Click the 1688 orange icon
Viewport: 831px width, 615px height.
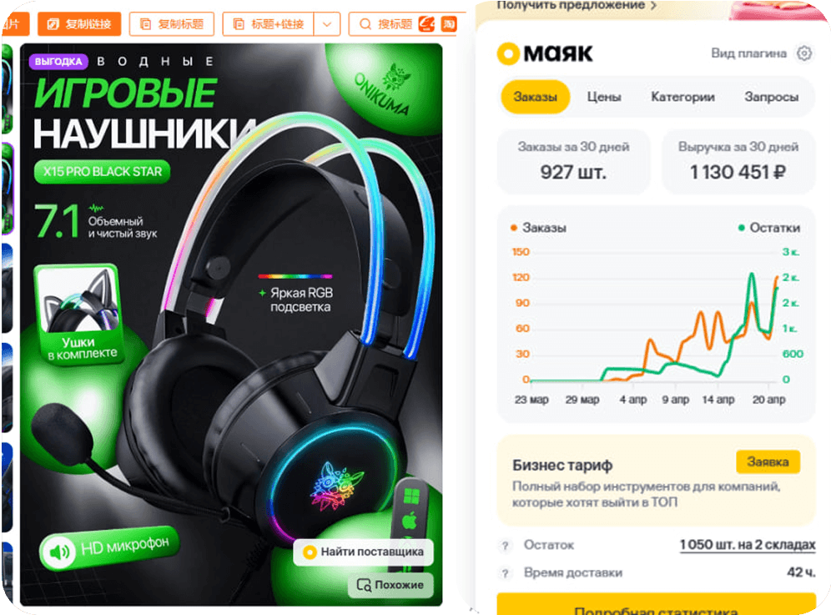pos(426,24)
